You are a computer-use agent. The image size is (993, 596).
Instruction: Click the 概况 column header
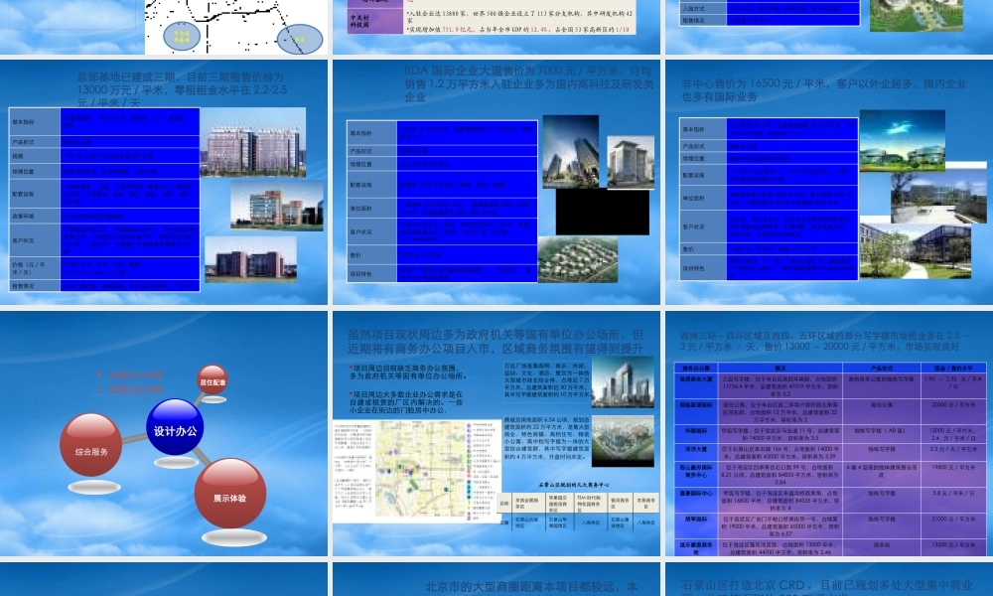780,368
